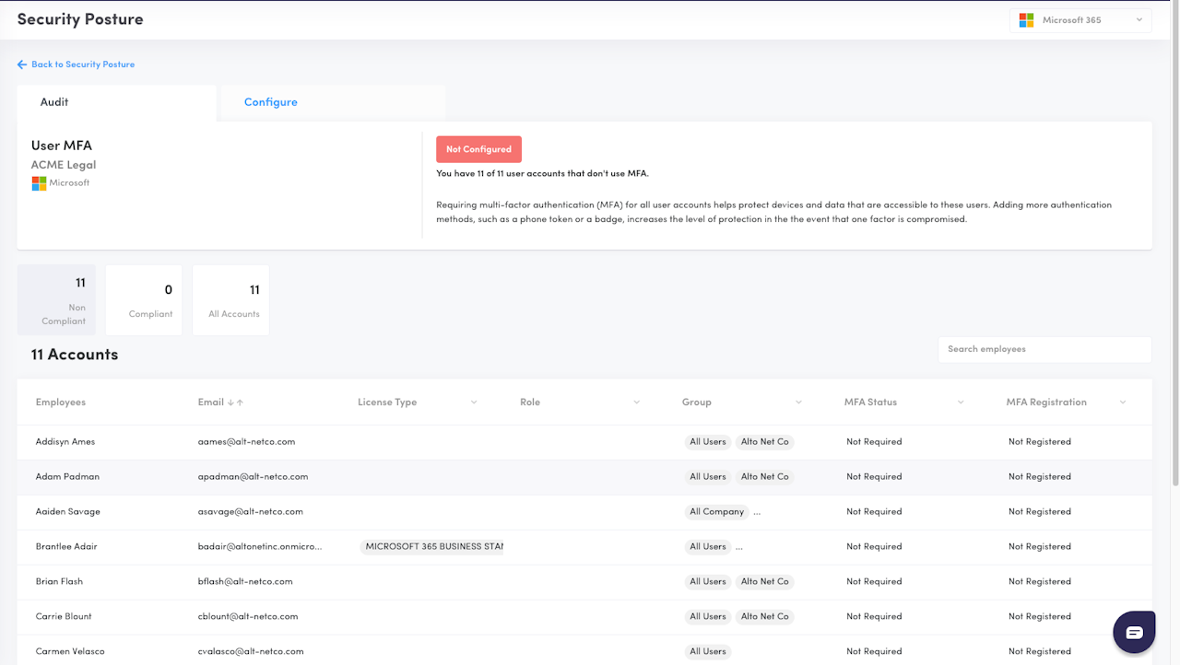Expand the Role column filter
This screenshot has width=1180, height=665.
(x=636, y=402)
